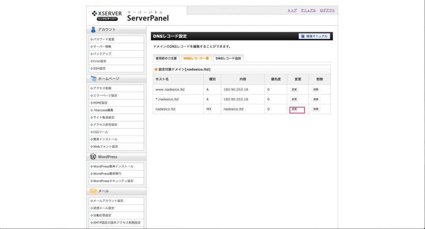Open パスワード変更 in the sidebar
This screenshot has width=425, height=229.
point(104,39)
